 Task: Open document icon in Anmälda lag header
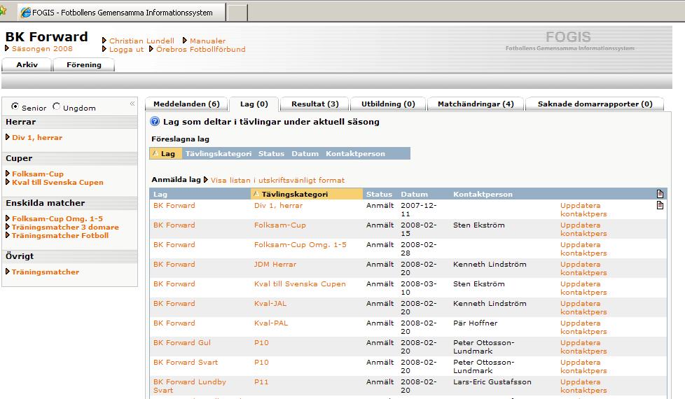(x=660, y=194)
